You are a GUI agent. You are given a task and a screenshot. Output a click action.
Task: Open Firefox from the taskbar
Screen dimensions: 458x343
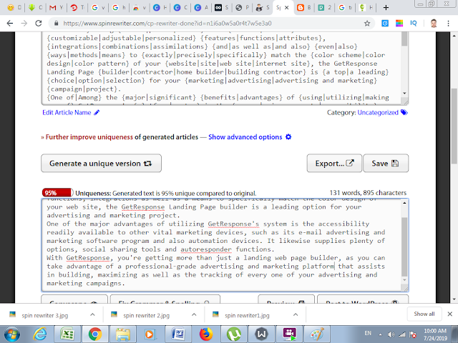click(x=206, y=334)
